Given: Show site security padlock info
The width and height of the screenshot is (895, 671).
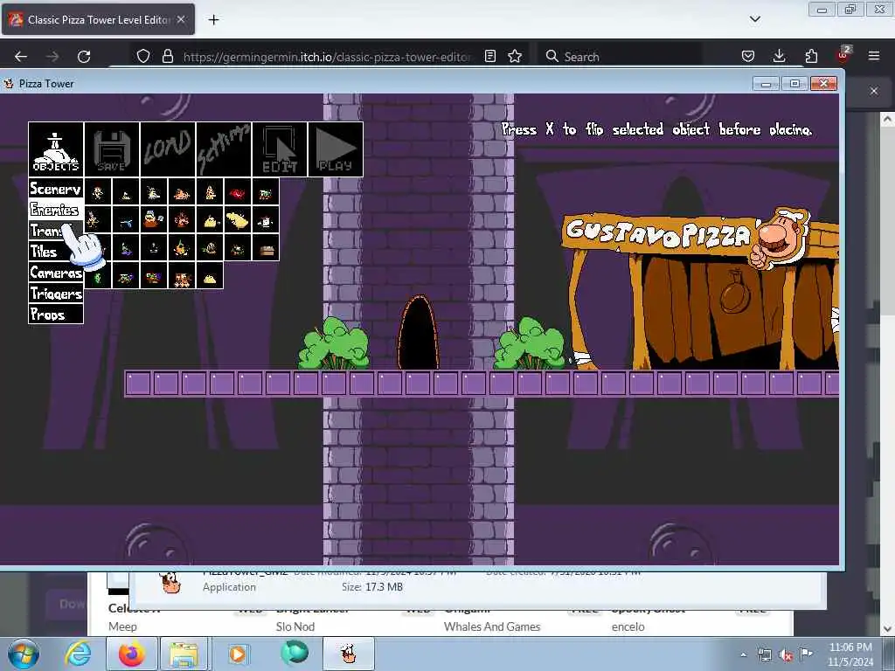Looking at the screenshot, I should click(x=167, y=56).
